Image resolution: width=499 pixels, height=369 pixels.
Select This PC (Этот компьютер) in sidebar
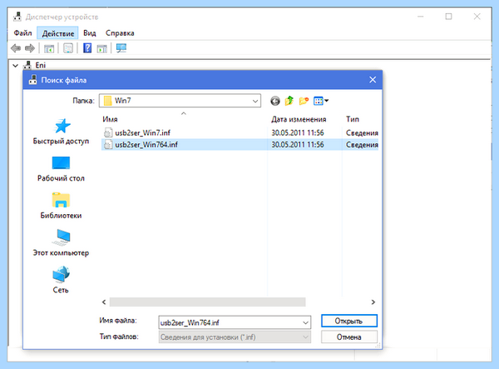click(x=61, y=243)
